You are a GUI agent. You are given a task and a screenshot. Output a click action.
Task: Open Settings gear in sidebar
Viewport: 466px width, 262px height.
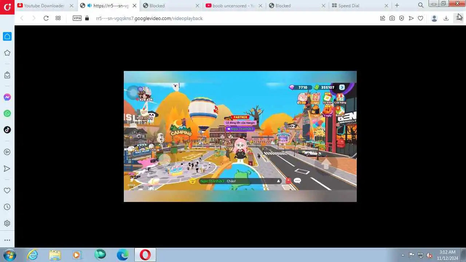tap(7, 223)
